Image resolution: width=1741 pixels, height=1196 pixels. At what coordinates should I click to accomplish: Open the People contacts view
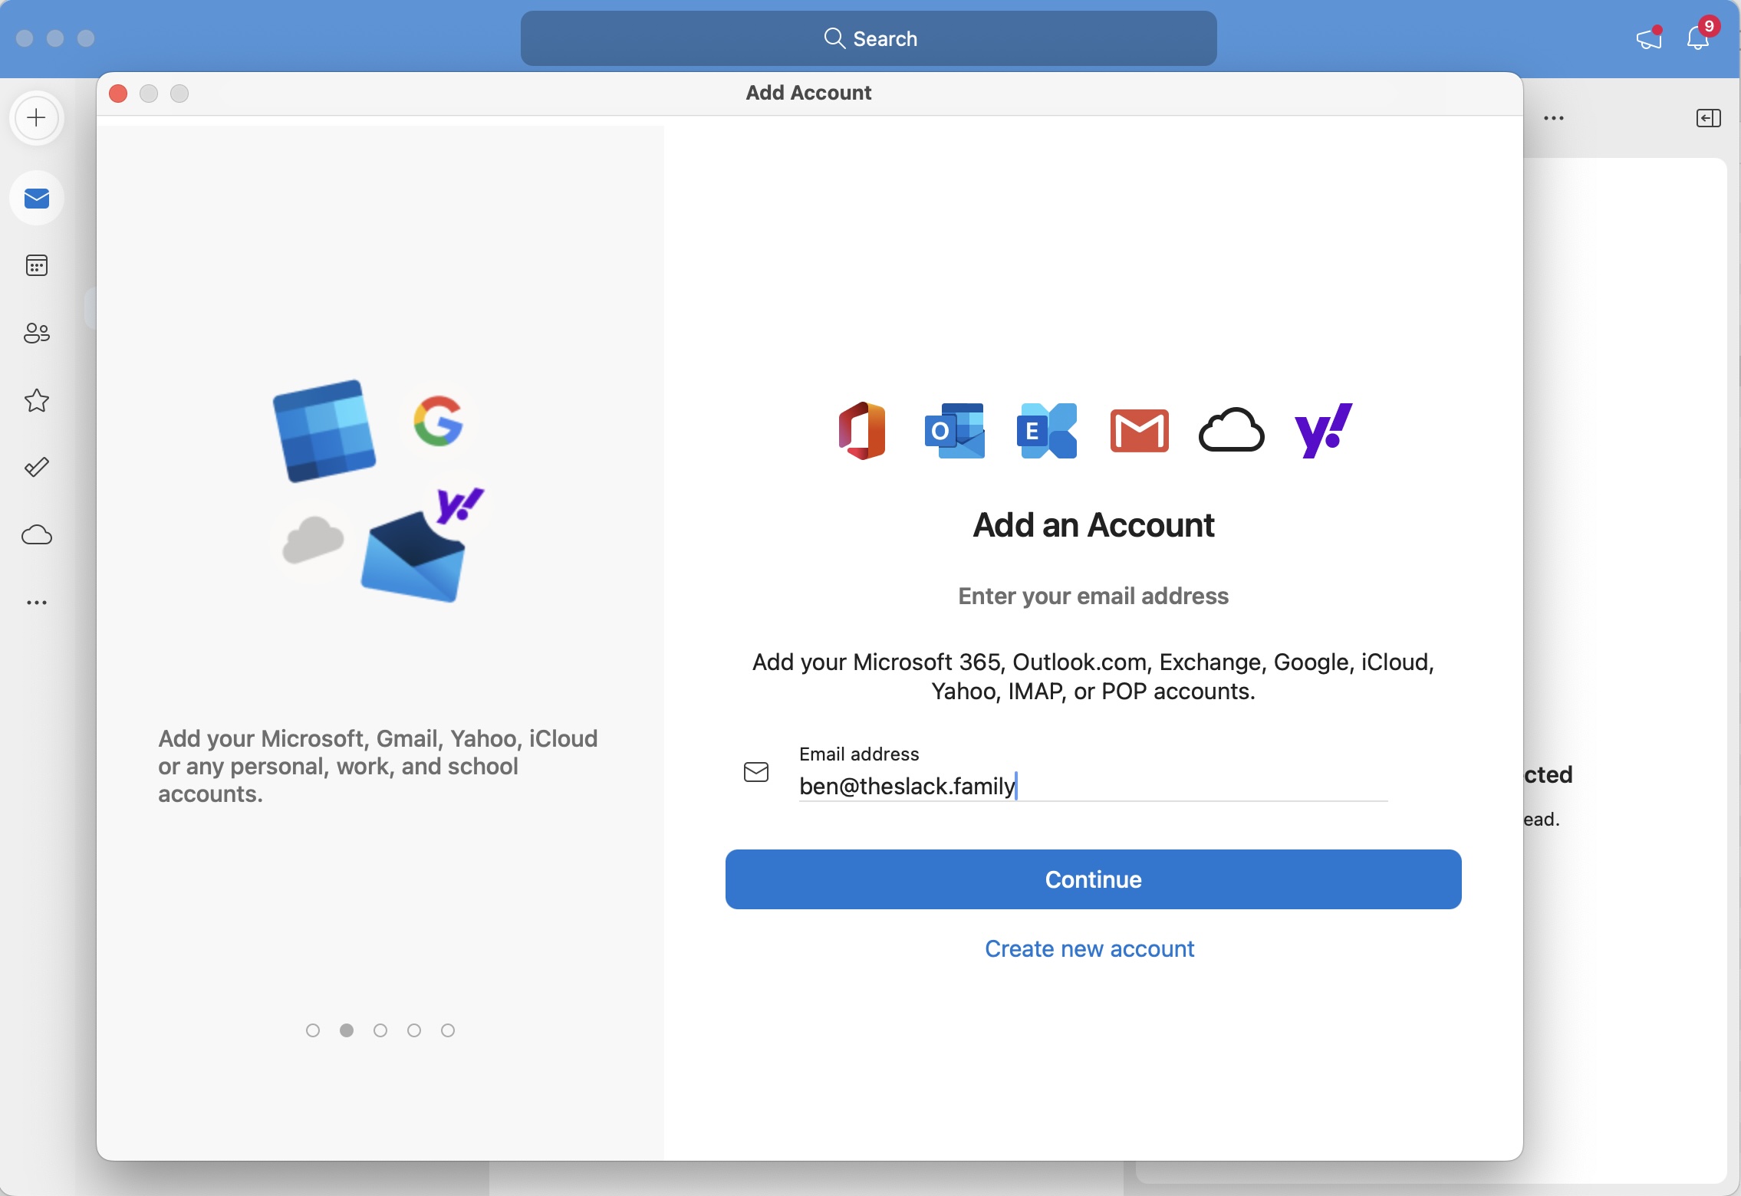(x=37, y=333)
